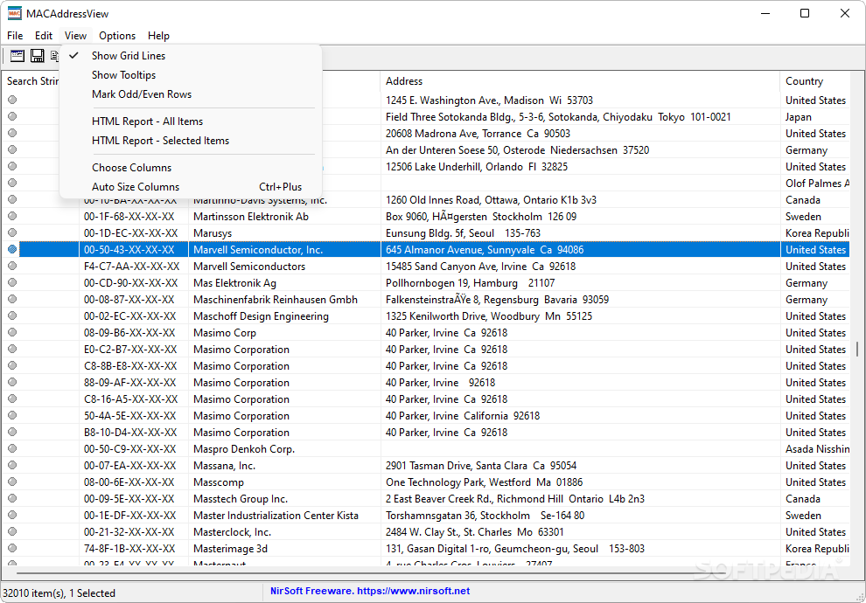Viewport: 866px width, 603px height.
Task: Click bullet icon of the 1260 Old Innes Road row
Action: [12, 199]
